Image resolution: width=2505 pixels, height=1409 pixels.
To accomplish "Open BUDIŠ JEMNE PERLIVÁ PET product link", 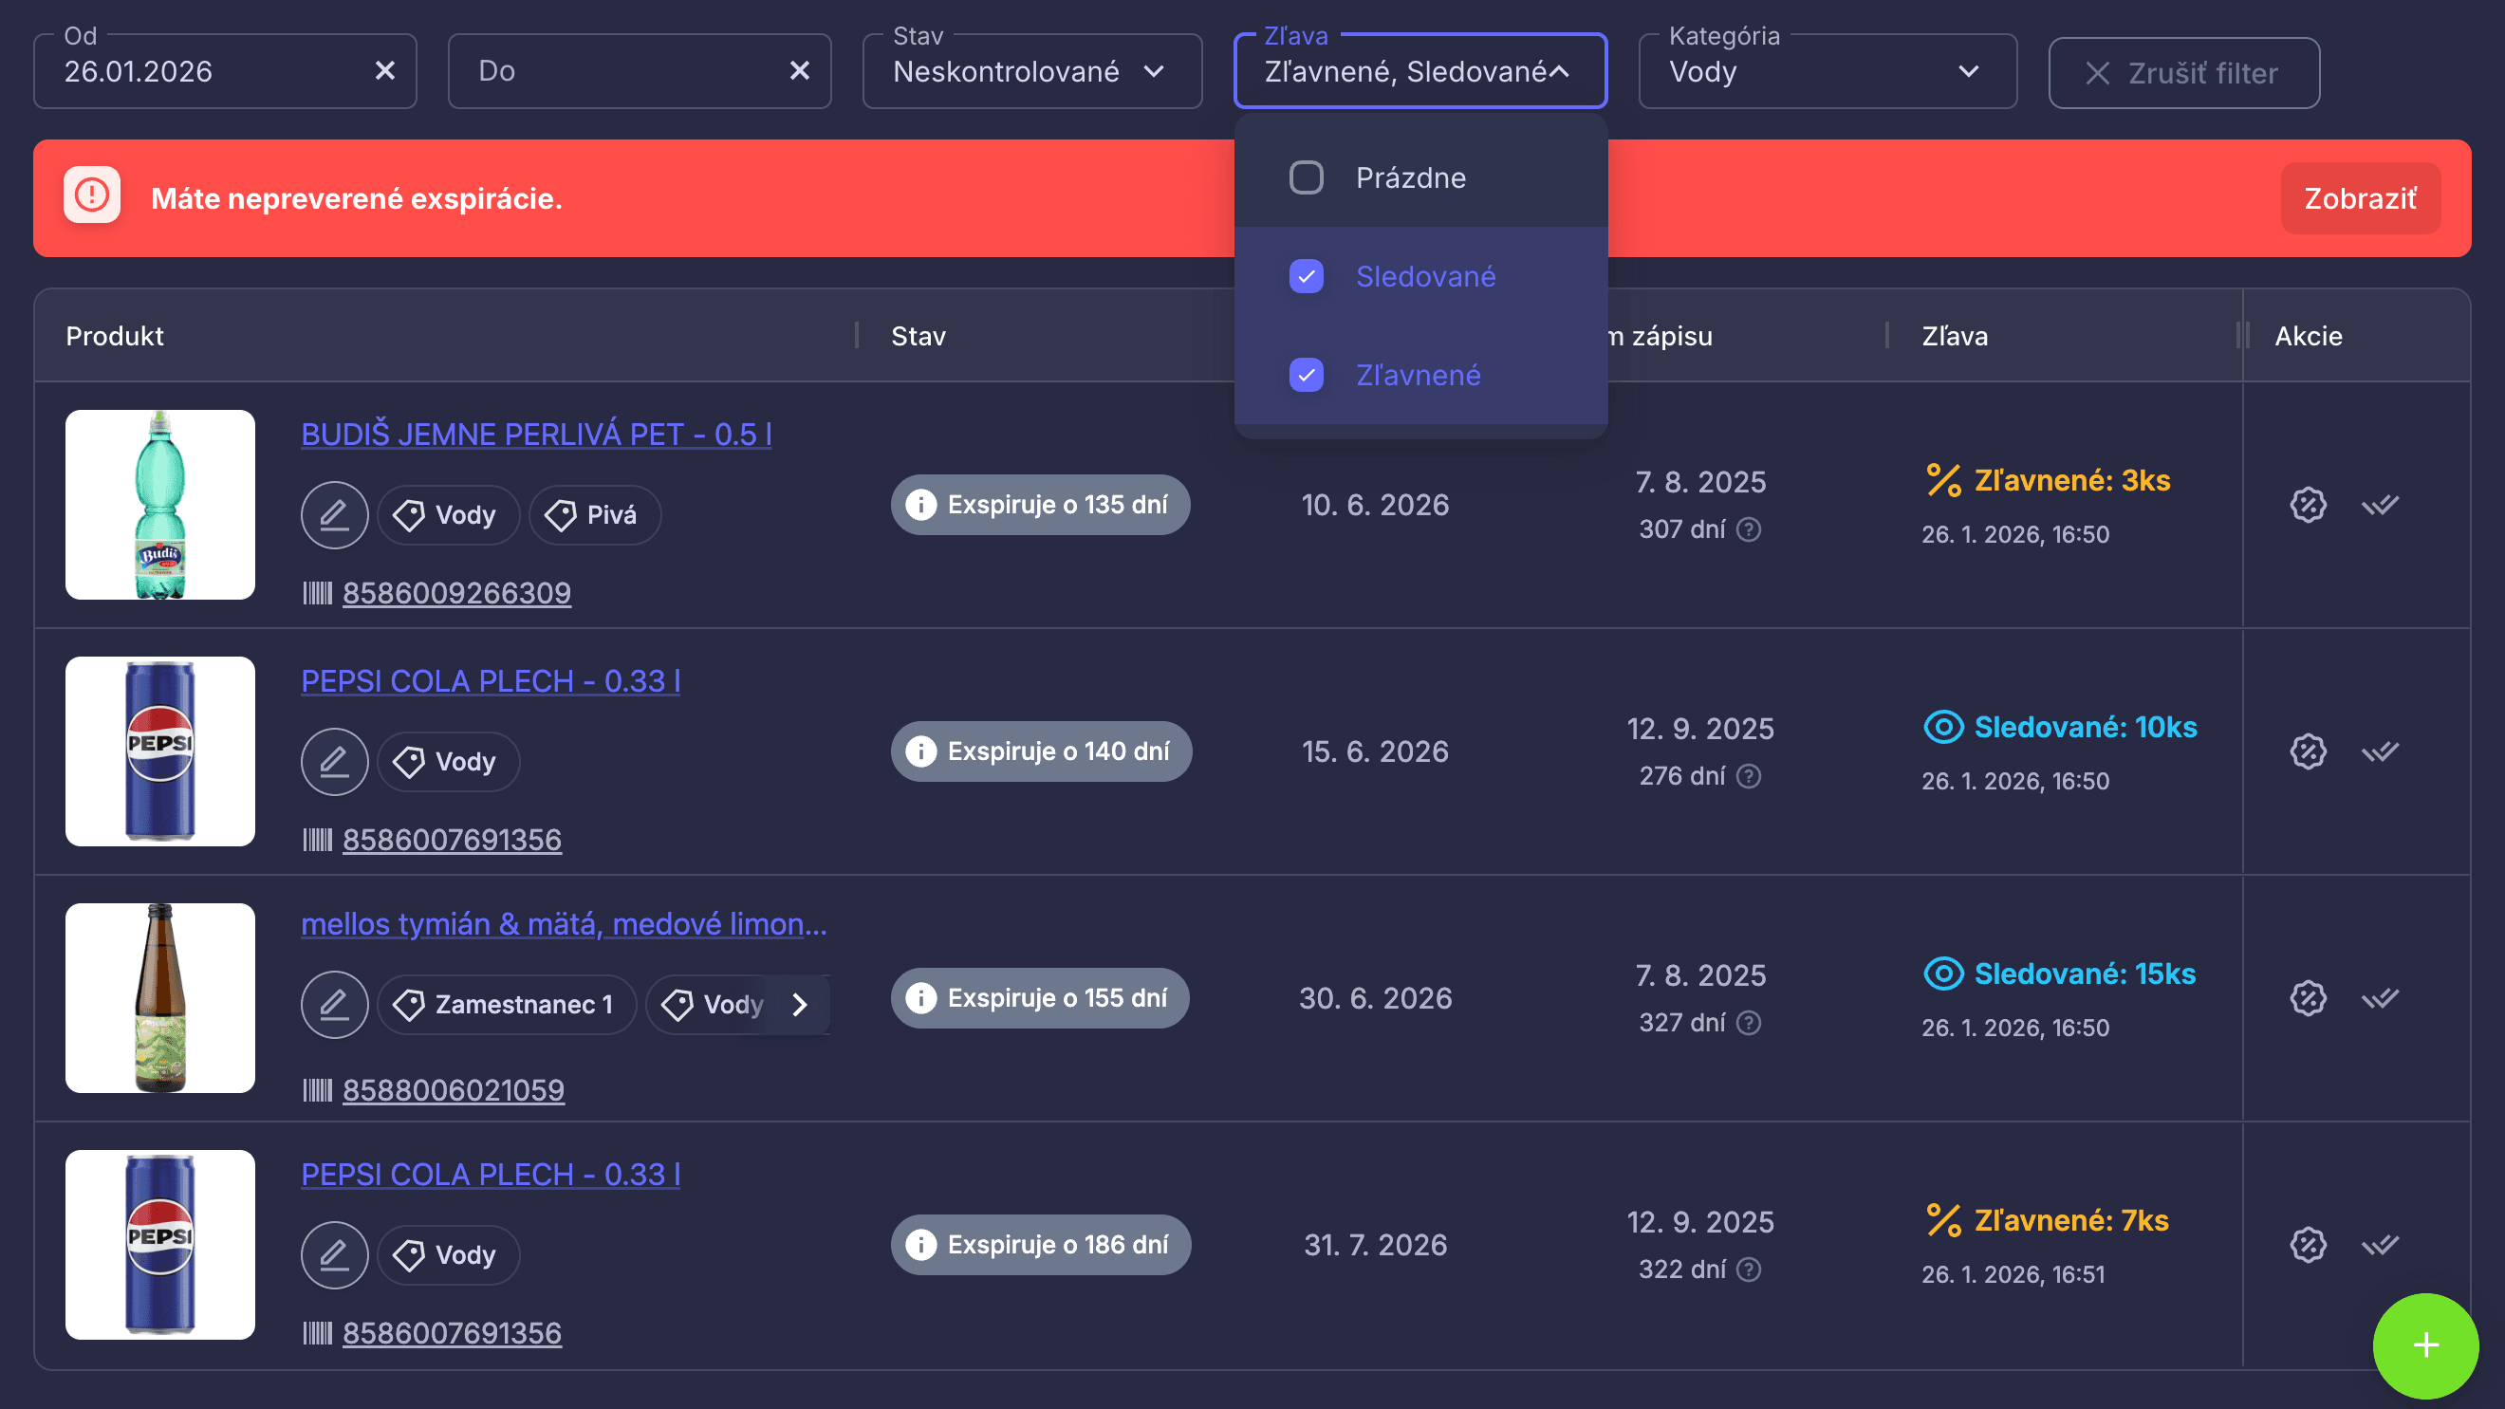I will pyautogui.click(x=536, y=435).
